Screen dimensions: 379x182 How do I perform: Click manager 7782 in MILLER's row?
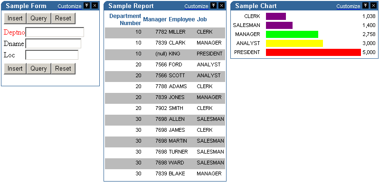click(161, 32)
